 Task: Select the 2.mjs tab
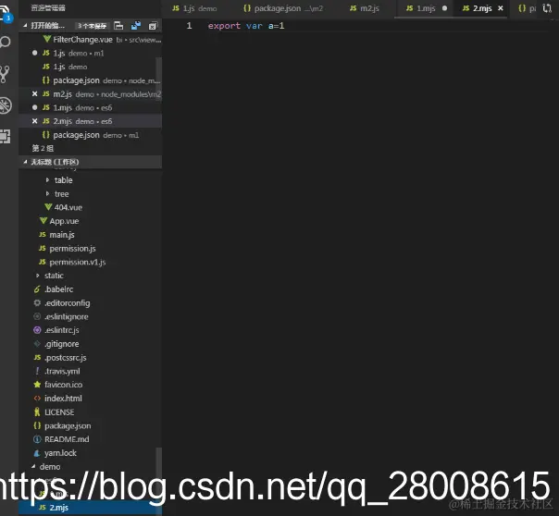(x=481, y=8)
